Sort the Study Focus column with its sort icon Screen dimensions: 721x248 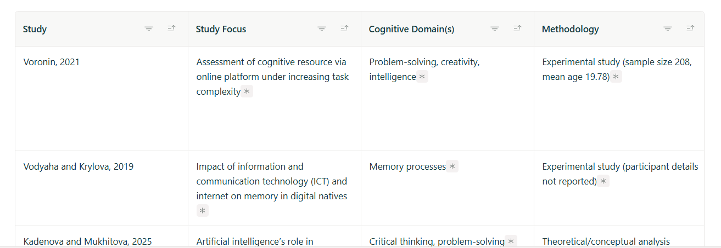[x=344, y=29]
